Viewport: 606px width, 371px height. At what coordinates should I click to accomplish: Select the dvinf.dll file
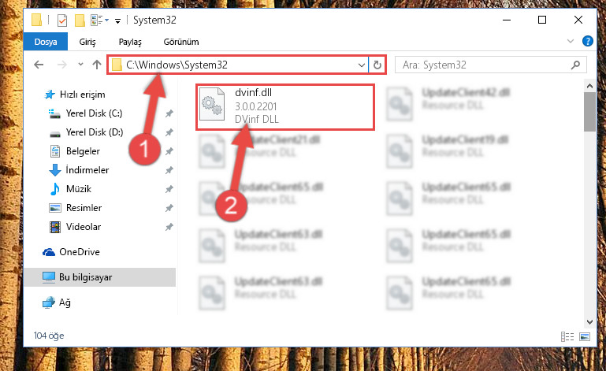[285, 106]
